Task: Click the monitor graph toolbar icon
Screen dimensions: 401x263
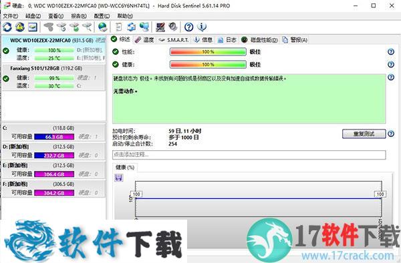Action: pyautogui.click(x=160, y=27)
